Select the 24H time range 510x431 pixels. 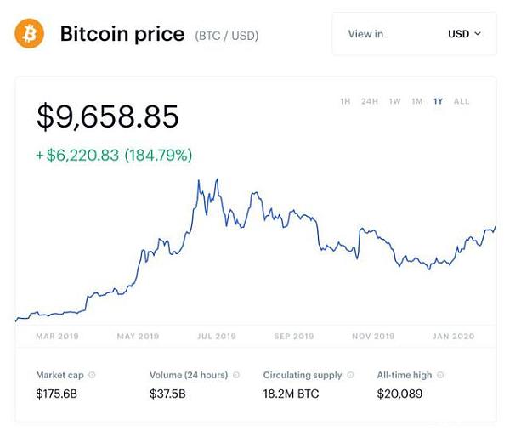[369, 101]
